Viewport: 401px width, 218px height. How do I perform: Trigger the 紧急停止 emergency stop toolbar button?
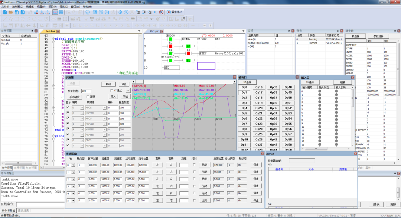[x=173, y=12]
